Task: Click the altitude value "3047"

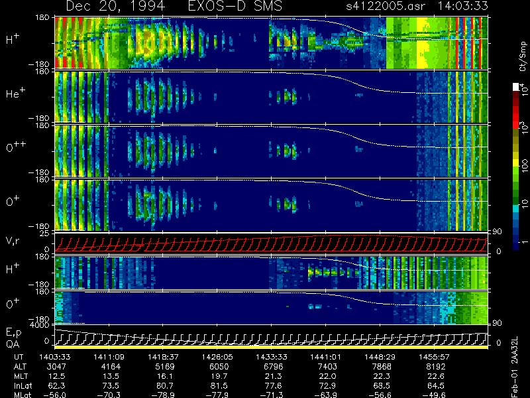Action: click(56, 367)
